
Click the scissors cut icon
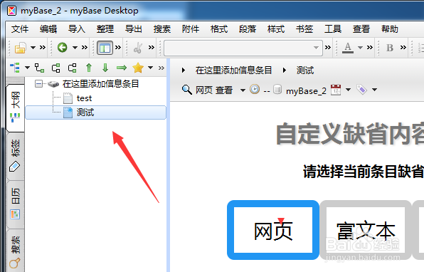[138, 48]
